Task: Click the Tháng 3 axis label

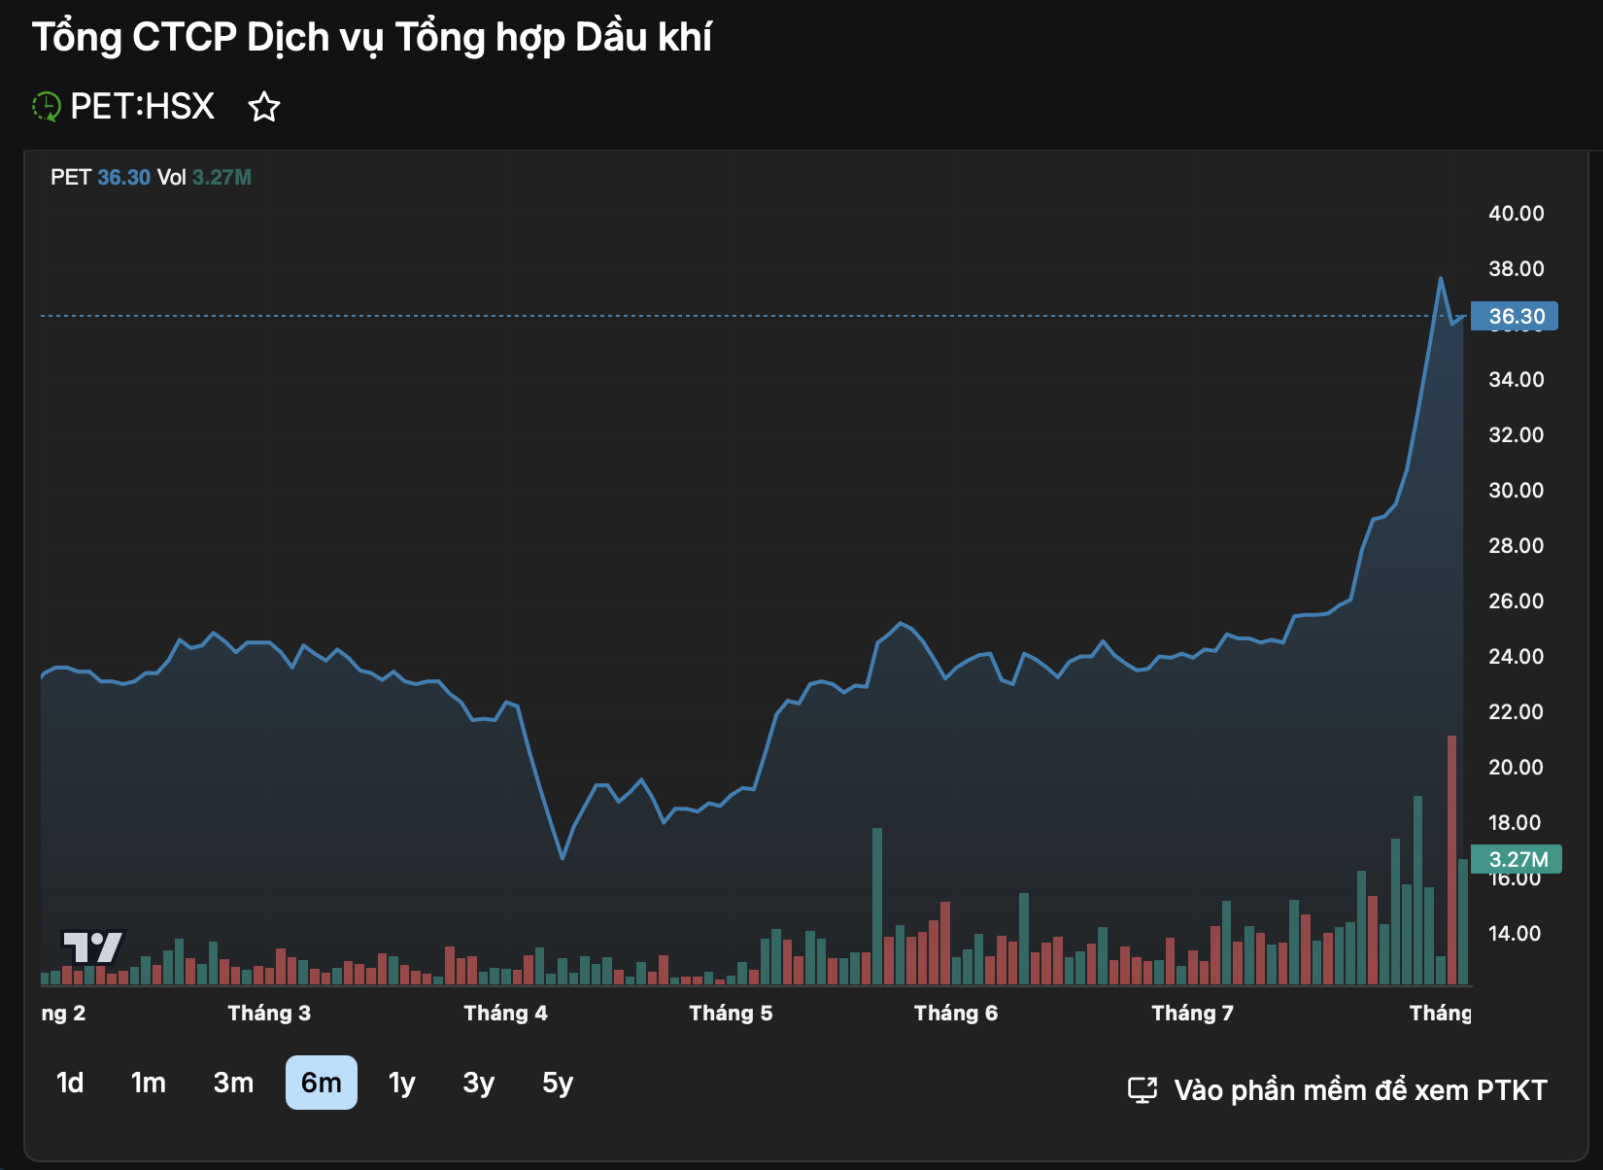Action: tap(269, 1013)
